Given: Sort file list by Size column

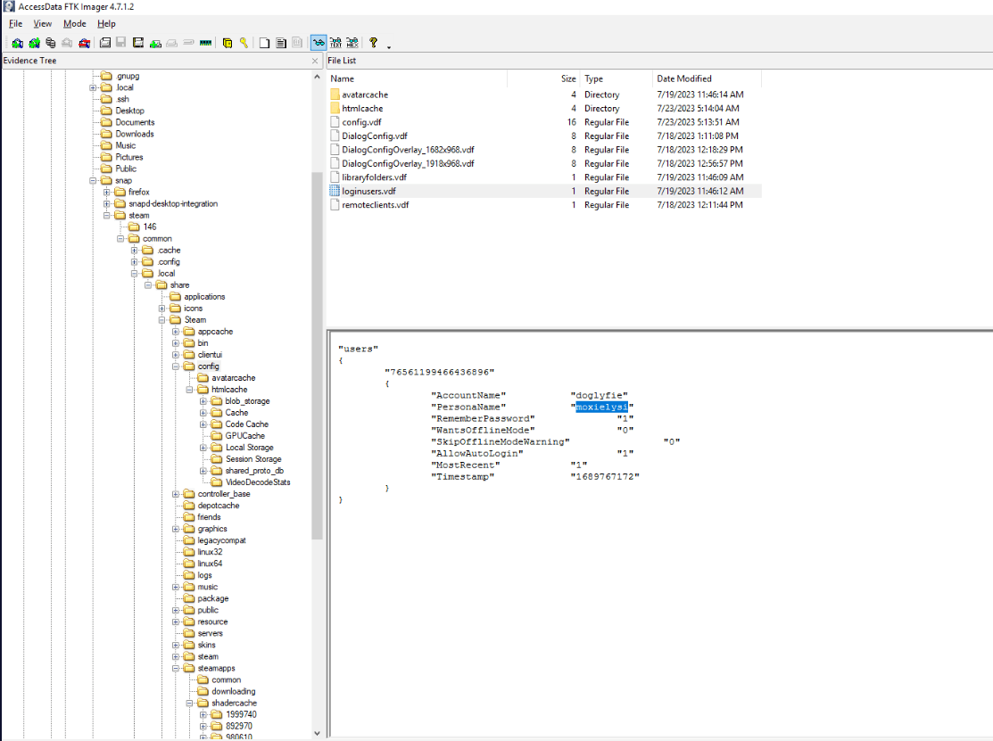Looking at the screenshot, I should 543,78.
